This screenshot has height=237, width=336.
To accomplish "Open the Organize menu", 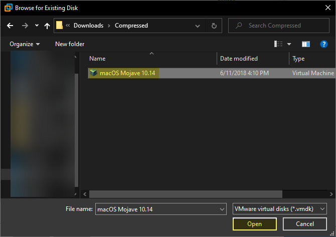I will [x=25, y=44].
